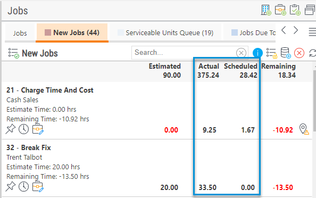Open clock icon for job 21
316x198 pixels.
24,129
